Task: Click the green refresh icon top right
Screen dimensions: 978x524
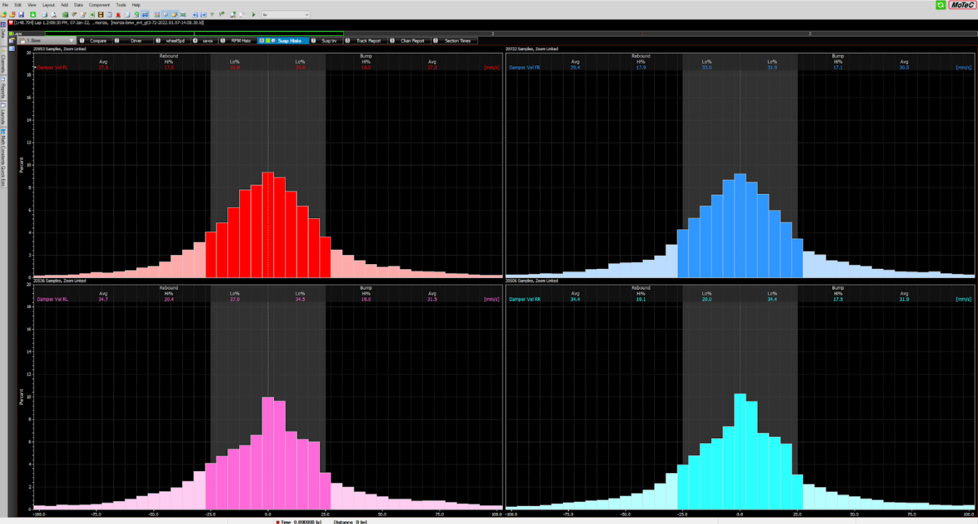Action: pos(941,5)
